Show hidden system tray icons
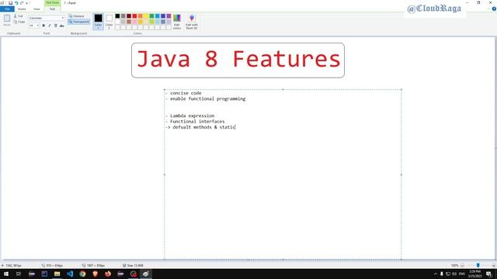This screenshot has height=279, width=497. click(436, 274)
